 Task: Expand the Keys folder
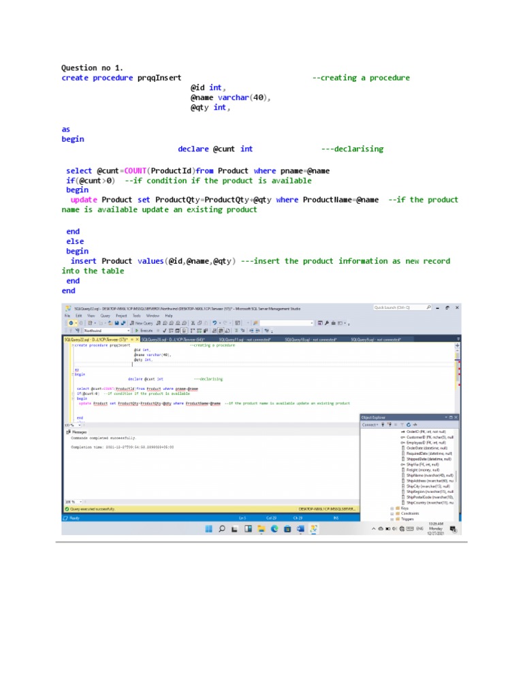[392, 509]
